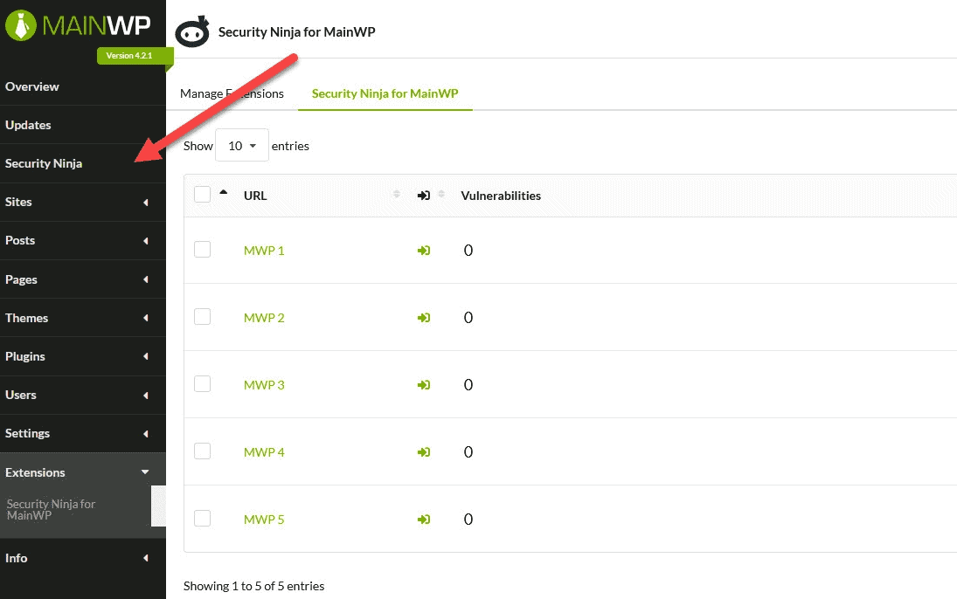Open the Security Ninja for MainWP tab
The image size is (957, 599).
(385, 93)
